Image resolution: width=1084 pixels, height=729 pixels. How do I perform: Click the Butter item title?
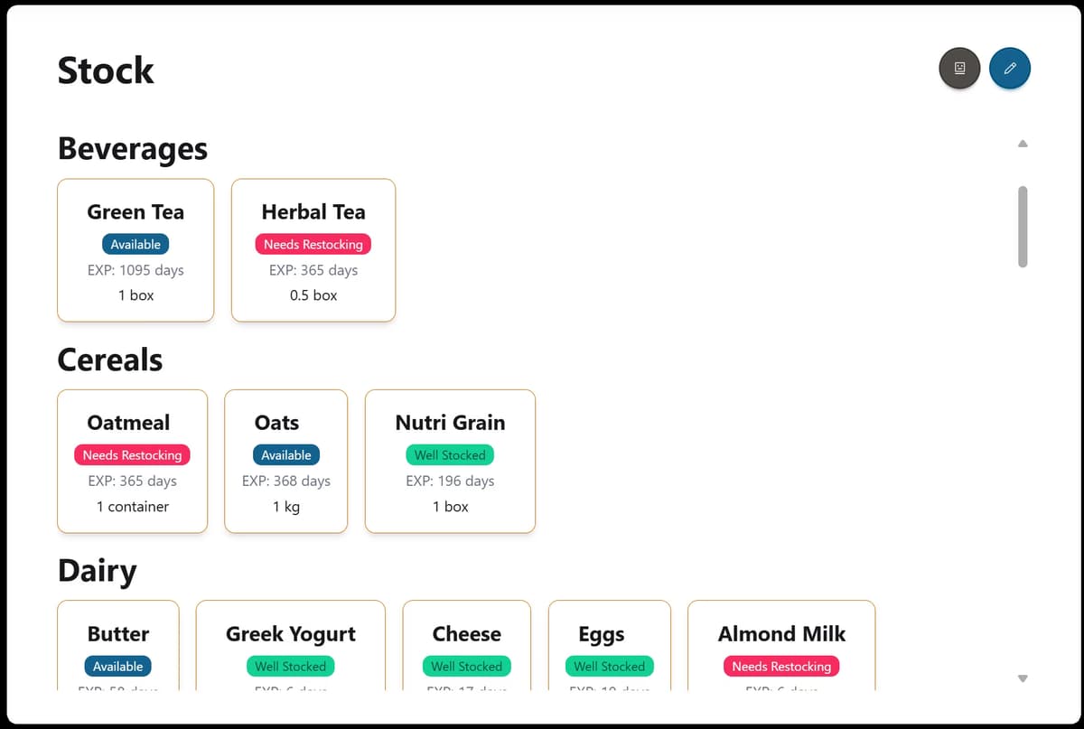click(x=118, y=634)
